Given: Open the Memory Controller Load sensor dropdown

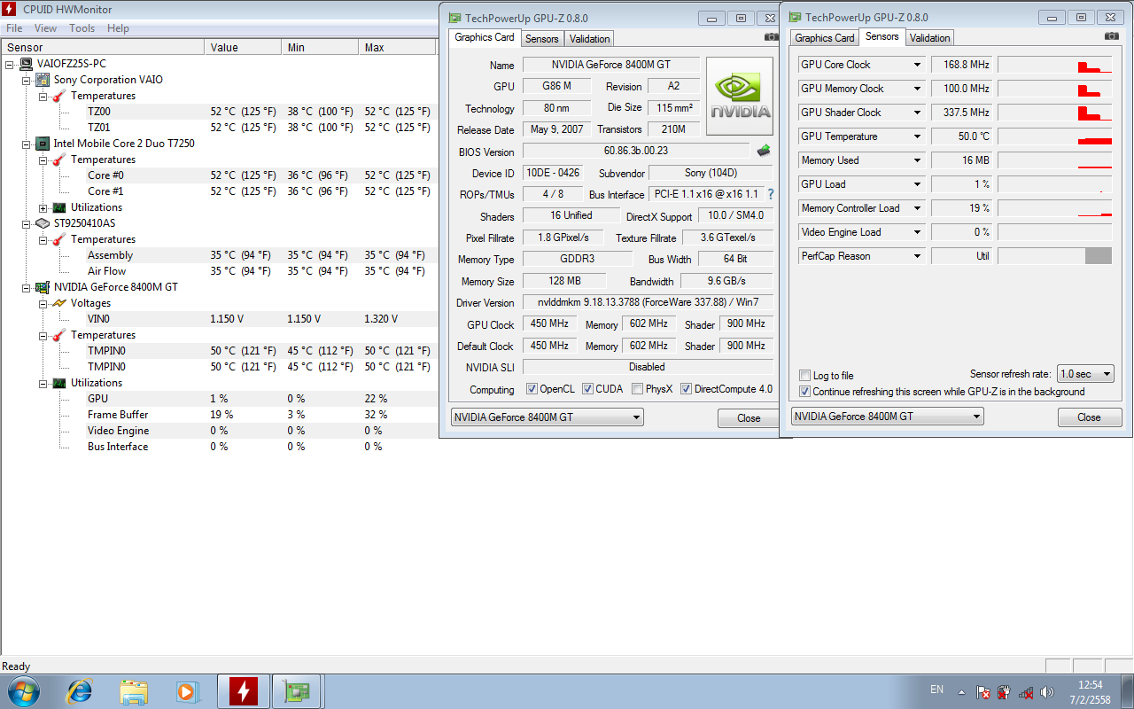Looking at the screenshot, I should point(918,208).
